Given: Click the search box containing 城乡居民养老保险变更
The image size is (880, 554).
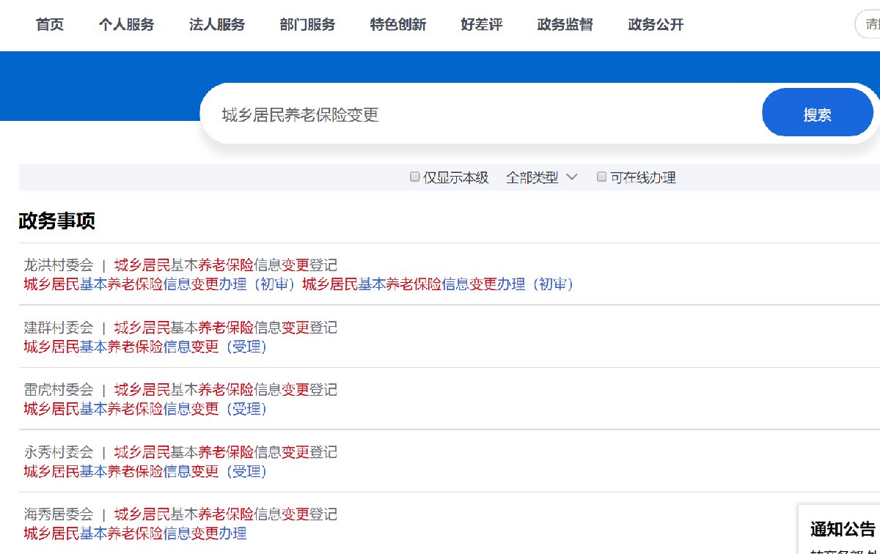Looking at the screenshot, I should tap(477, 115).
